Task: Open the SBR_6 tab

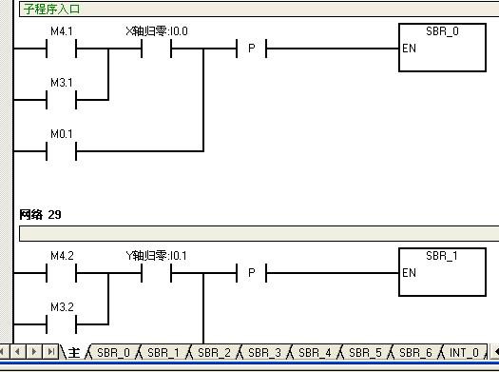Action: (x=415, y=353)
